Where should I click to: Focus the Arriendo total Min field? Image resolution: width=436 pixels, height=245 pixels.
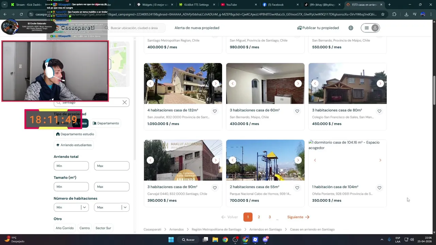[71, 166]
